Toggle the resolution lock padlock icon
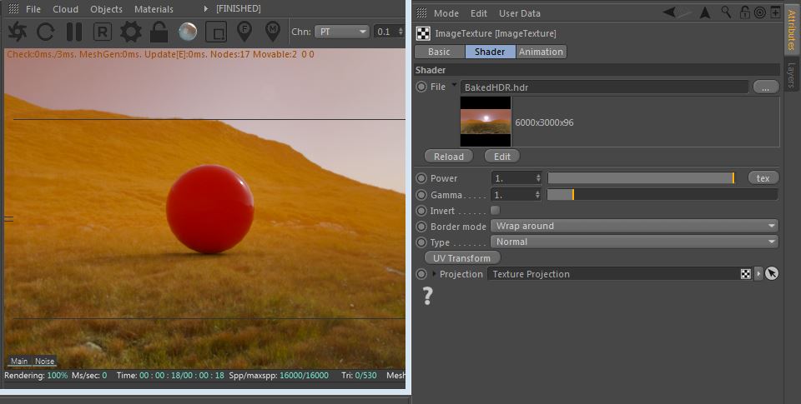 click(159, 32)
